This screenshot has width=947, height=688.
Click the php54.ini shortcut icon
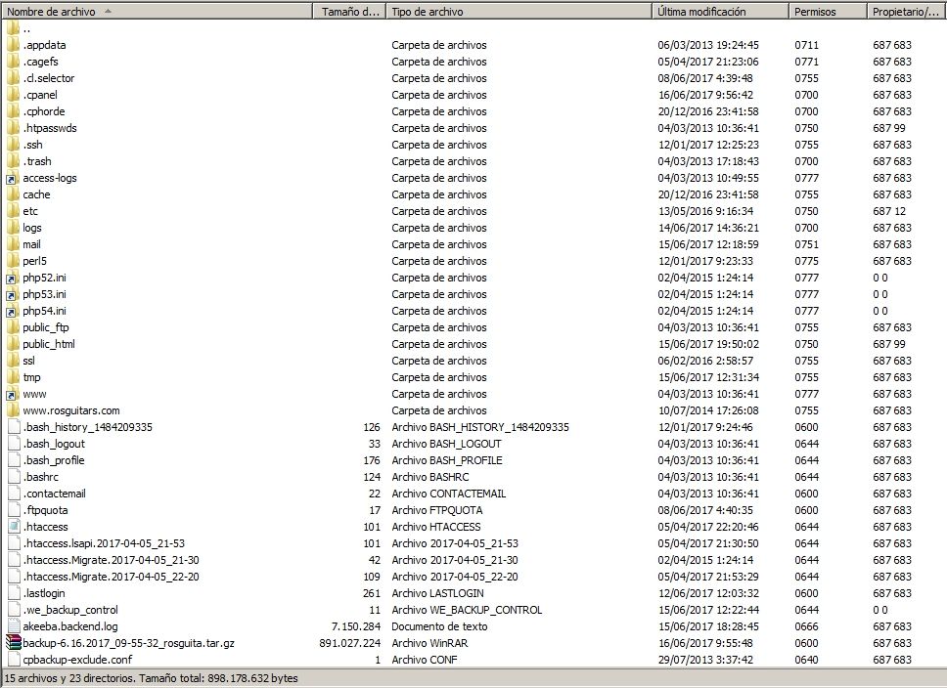(x=13, y=311)
